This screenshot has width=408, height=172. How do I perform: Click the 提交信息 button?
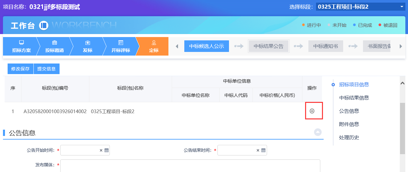click(47, 69)
